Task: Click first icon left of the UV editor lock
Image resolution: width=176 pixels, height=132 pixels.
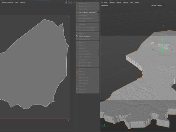Action: point(66,3)
